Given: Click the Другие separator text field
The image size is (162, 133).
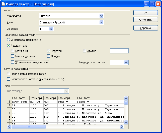Looking at the screenshot, I should [x=119, y=51].
